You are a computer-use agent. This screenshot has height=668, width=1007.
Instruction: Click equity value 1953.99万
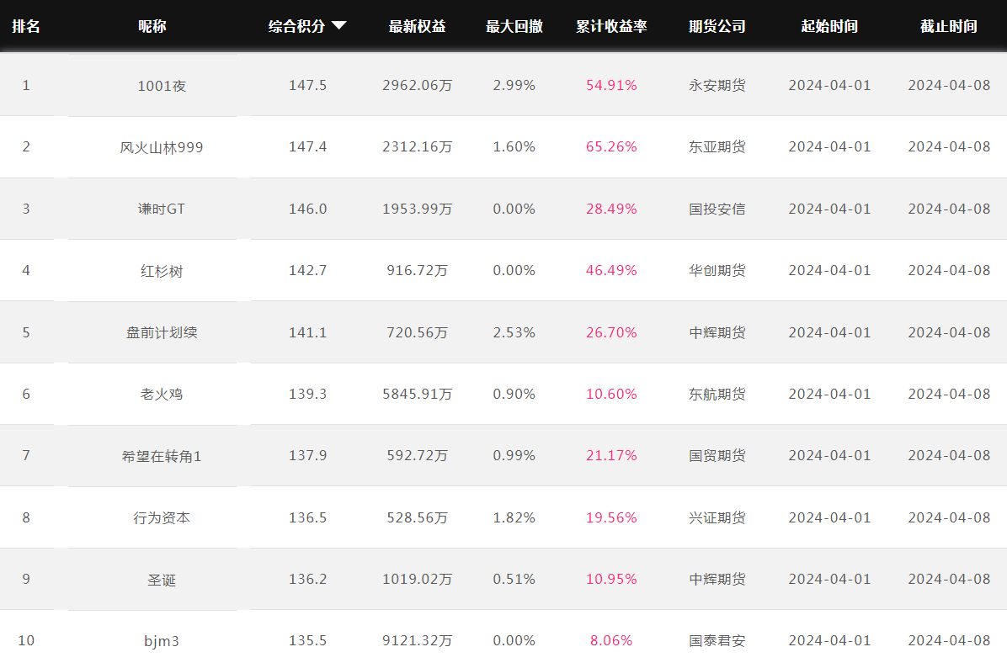[418, 209]
